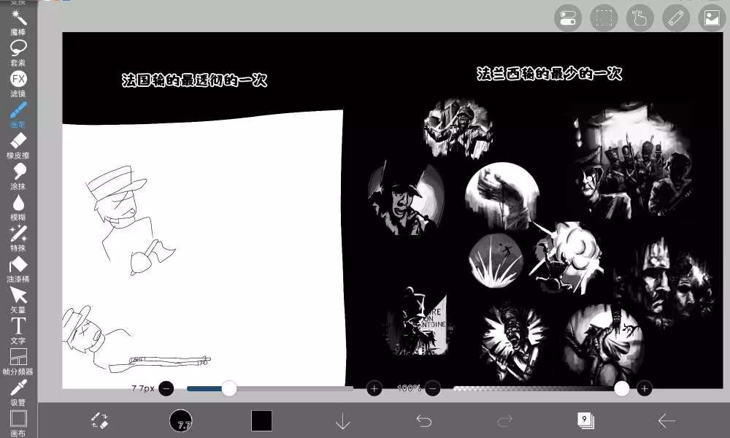Click the sketched lying figure with rifle
The width and height of the screenshot is (730, 438).
point(135,339)
